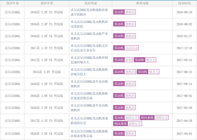Viewport: 197px width, 140px height.
Task: Select the date cell '2017-08-31'
Action: pos(184,60)
